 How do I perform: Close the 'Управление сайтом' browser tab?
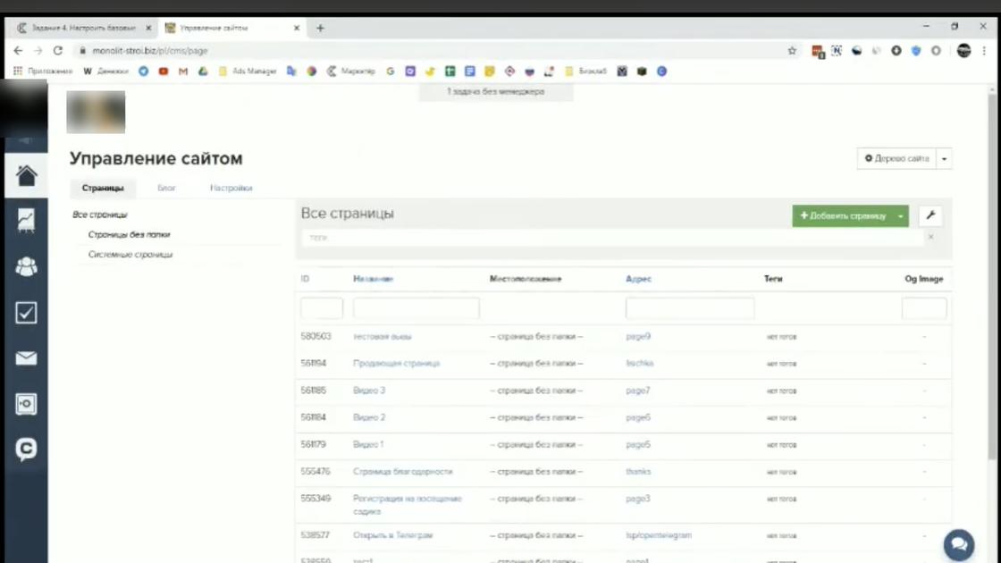(x=297, y=28)
